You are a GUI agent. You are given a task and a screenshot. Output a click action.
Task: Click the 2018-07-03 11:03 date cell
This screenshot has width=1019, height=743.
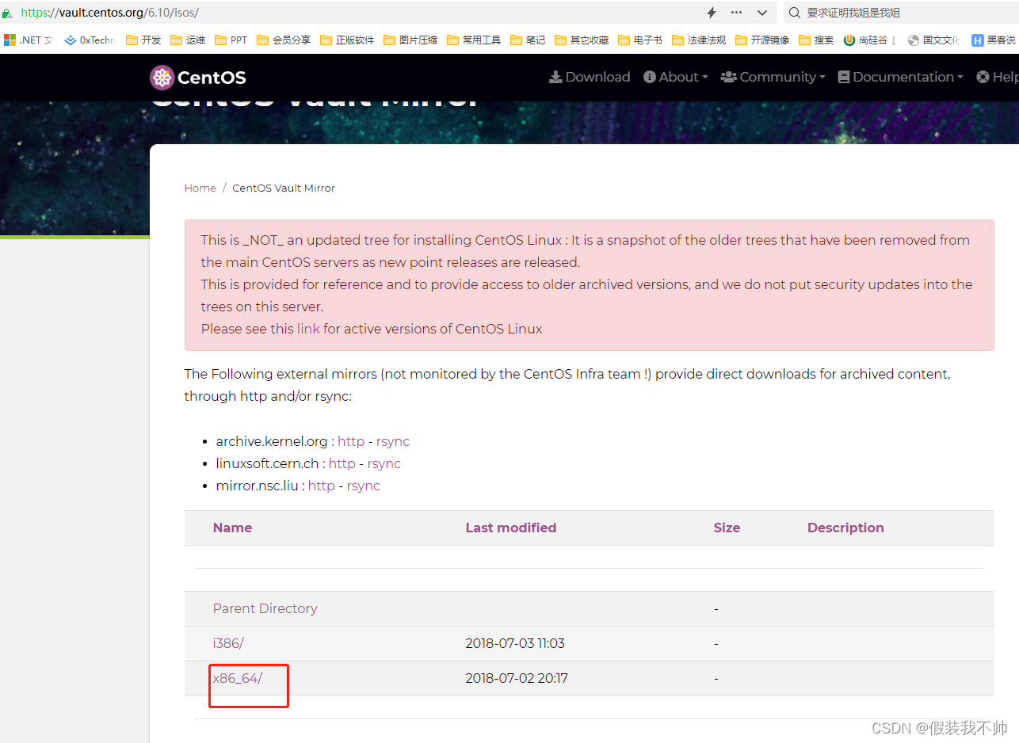click(x=515, y=643)
